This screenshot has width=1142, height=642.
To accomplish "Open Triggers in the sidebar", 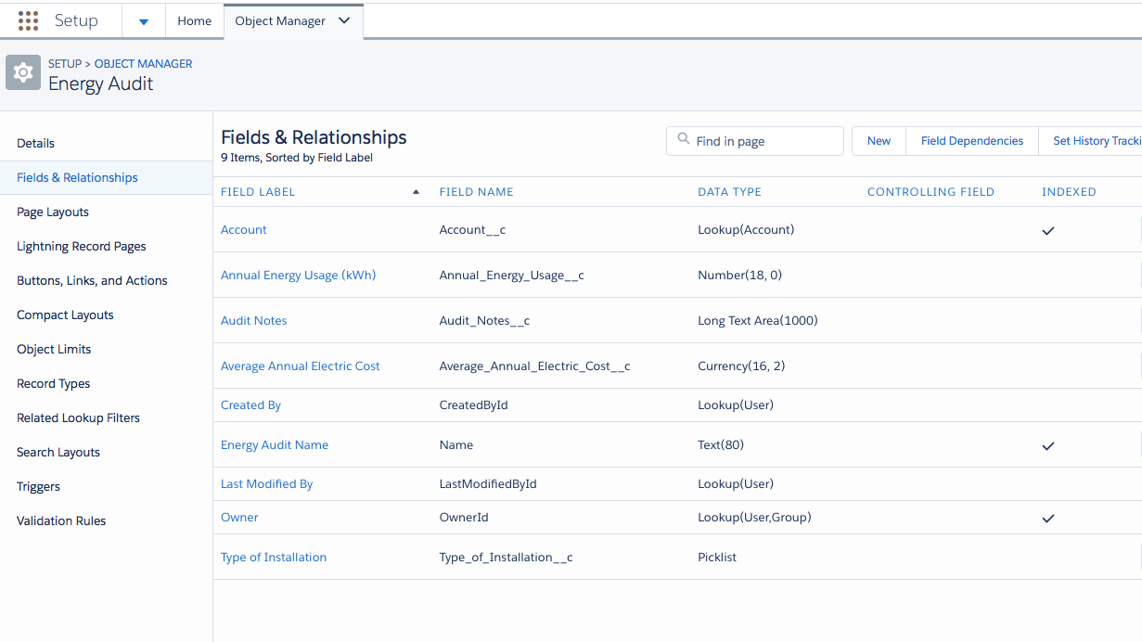I will pyautogui.click(x=38, y=486).
